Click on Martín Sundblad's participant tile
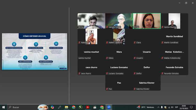This screenshot has height=110, width=196. click(174, 36)
